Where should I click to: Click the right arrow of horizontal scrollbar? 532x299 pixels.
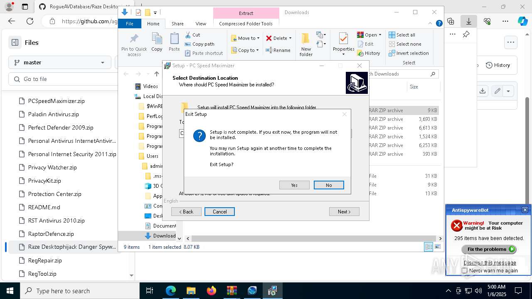click(440, 238)
